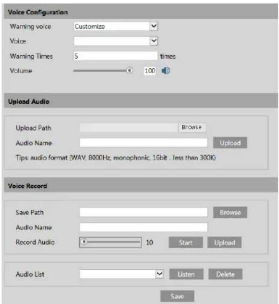The height and width of the screenshot is (304, 279).
Task: Click the Volume slider handle
Action: (x=130, y=70)
